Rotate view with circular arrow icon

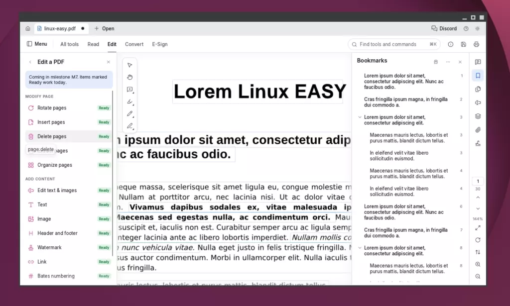478,240
